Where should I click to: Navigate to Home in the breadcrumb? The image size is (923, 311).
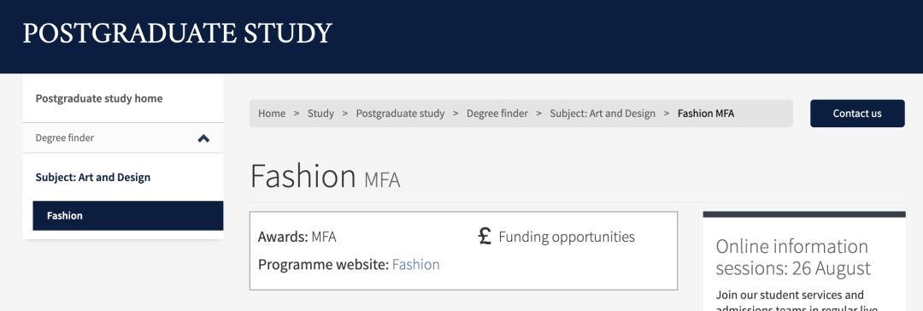(x=272, y=113)
